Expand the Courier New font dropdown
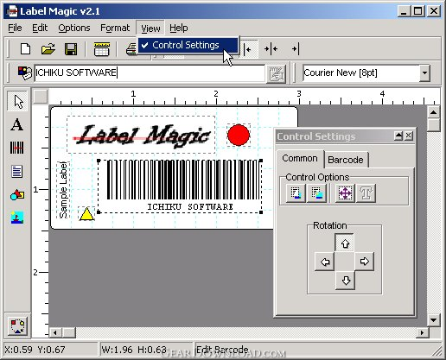The height and width of the screenshot is (360, 446). click(x=424, y=73)
